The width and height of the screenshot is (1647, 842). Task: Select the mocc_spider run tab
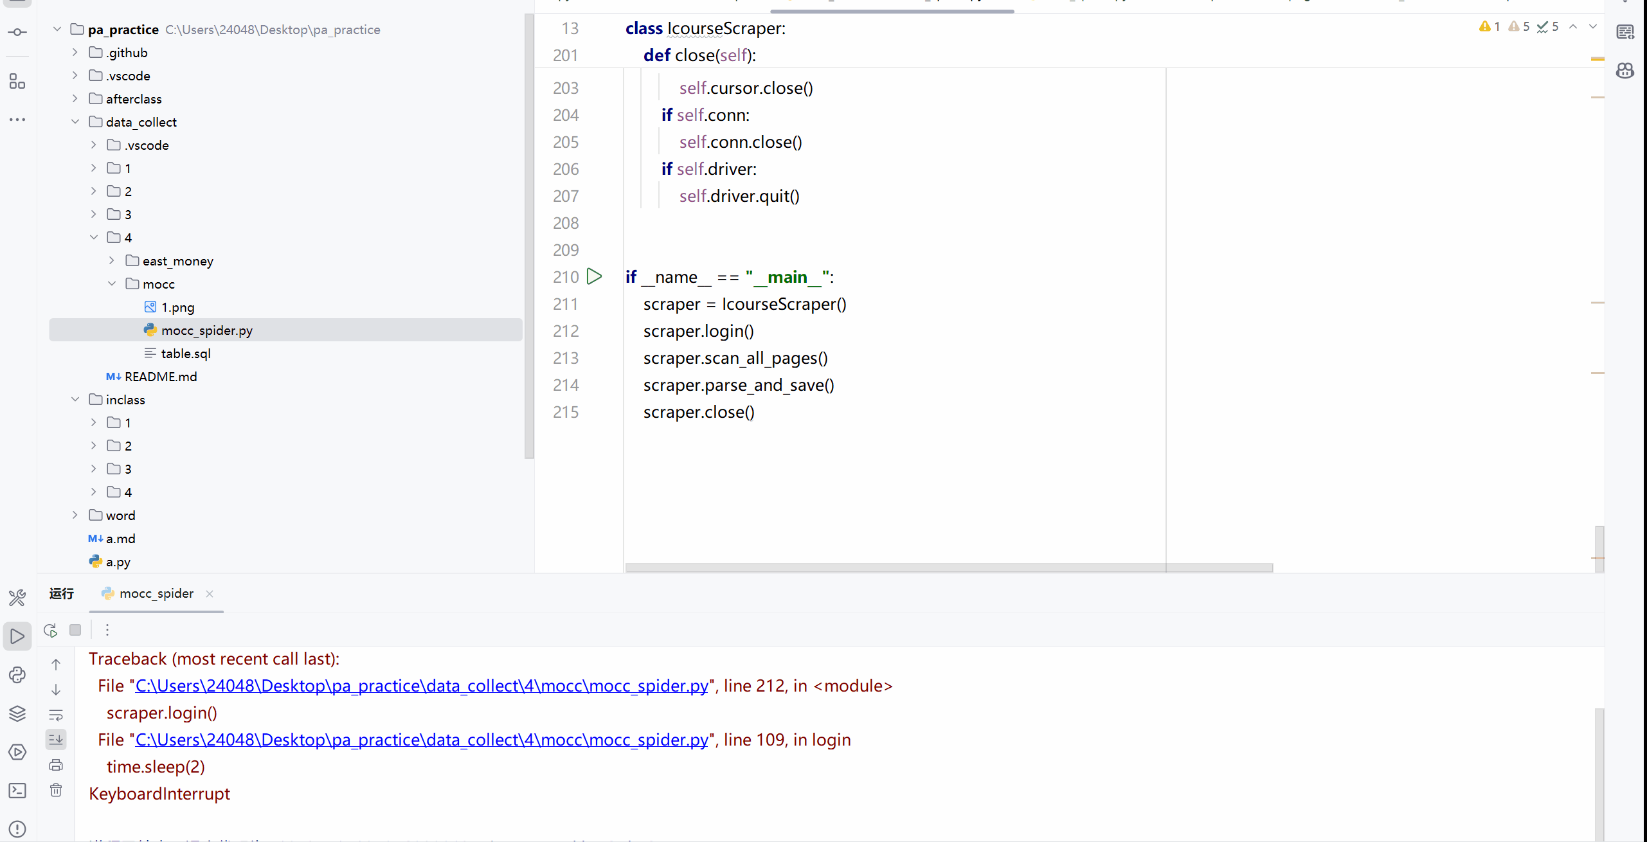click(156, 593)
